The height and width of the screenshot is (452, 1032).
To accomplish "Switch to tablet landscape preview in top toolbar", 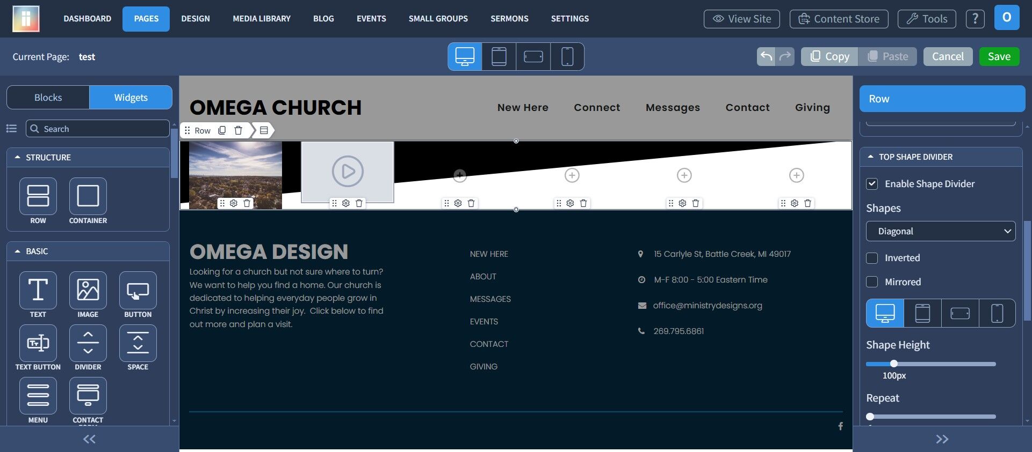I will [533, 56].
